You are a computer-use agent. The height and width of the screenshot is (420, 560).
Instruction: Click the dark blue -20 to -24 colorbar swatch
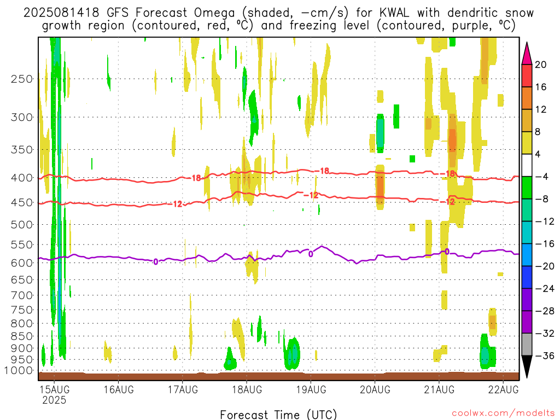(x=527, y=277)
